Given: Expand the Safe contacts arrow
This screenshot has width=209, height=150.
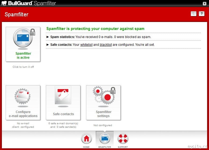Looking at the screenshot, I should point(48,45).
